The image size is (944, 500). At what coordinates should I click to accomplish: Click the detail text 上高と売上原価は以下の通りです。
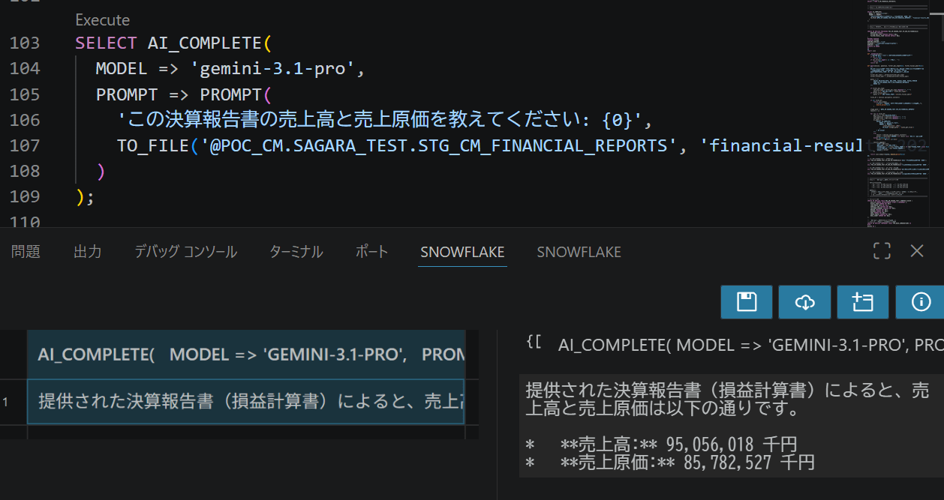(x=663, y=410)
